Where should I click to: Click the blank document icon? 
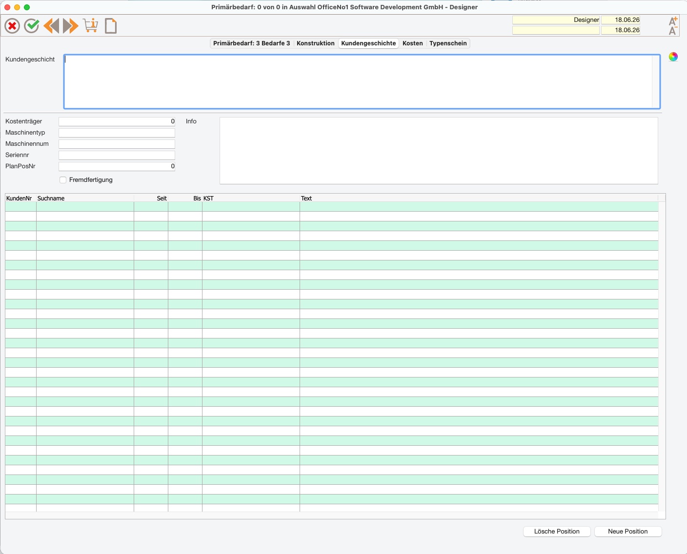[111, 26]
